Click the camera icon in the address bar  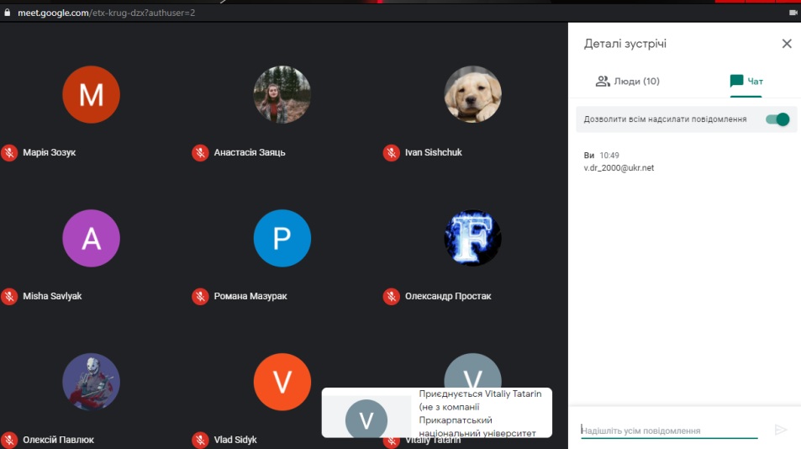(792, 13)
